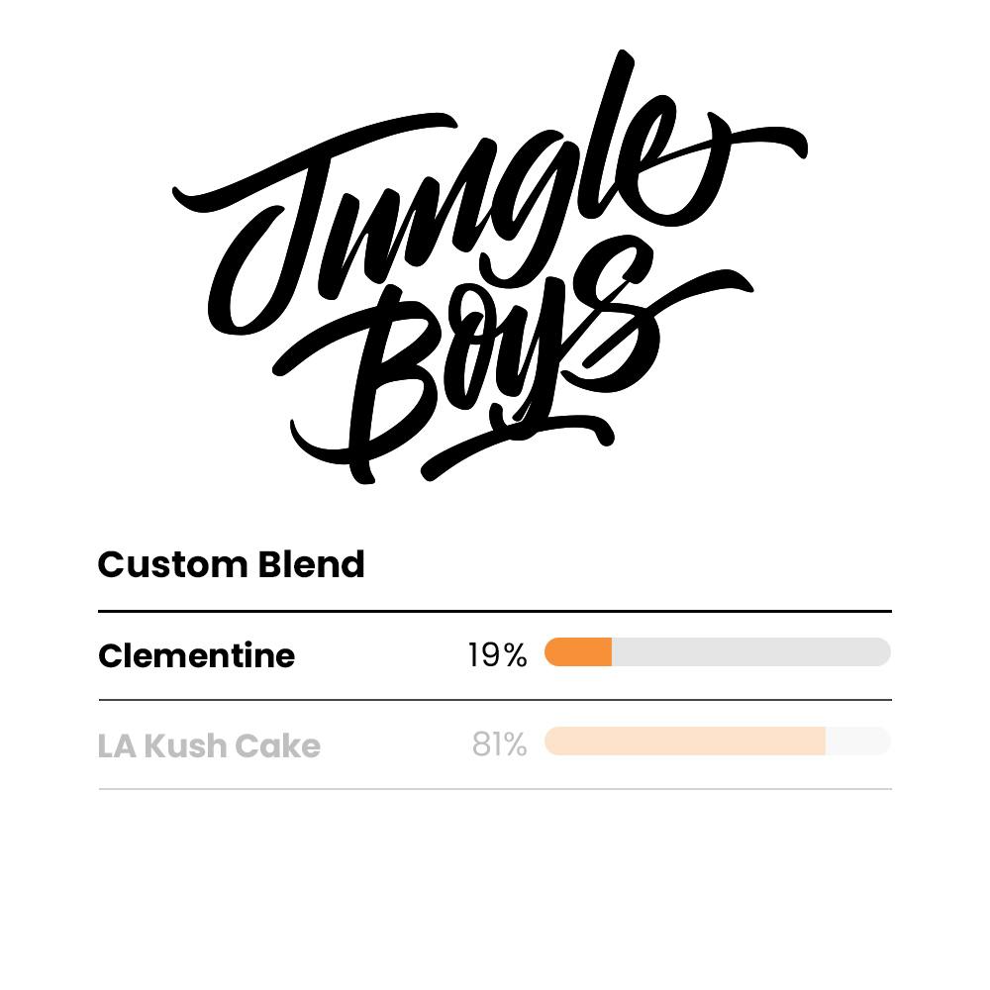Click the filled part of LA Kush Cake bar
This screenshot has height=990, width=990.
pos(684,742)
